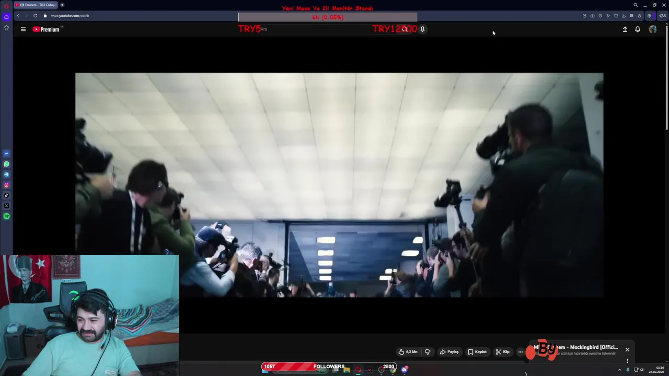The height and width of the screenshot is (376, 669).
Task: Click the www.youtube.com/watch address bar
Action: pos(70,16)
